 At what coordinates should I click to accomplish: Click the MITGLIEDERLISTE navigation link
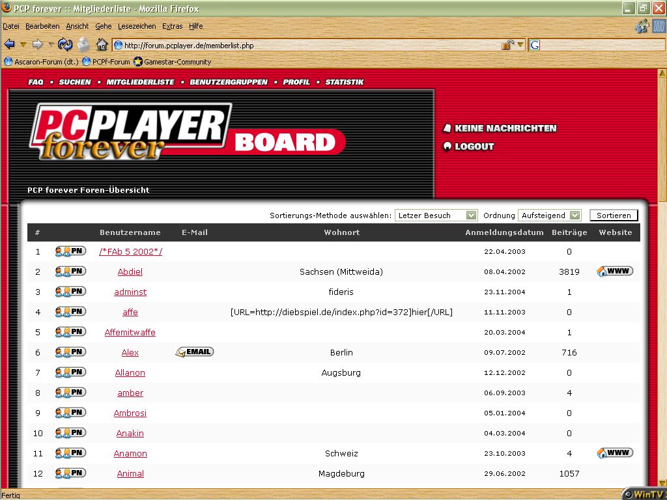[x=141, y=82]
